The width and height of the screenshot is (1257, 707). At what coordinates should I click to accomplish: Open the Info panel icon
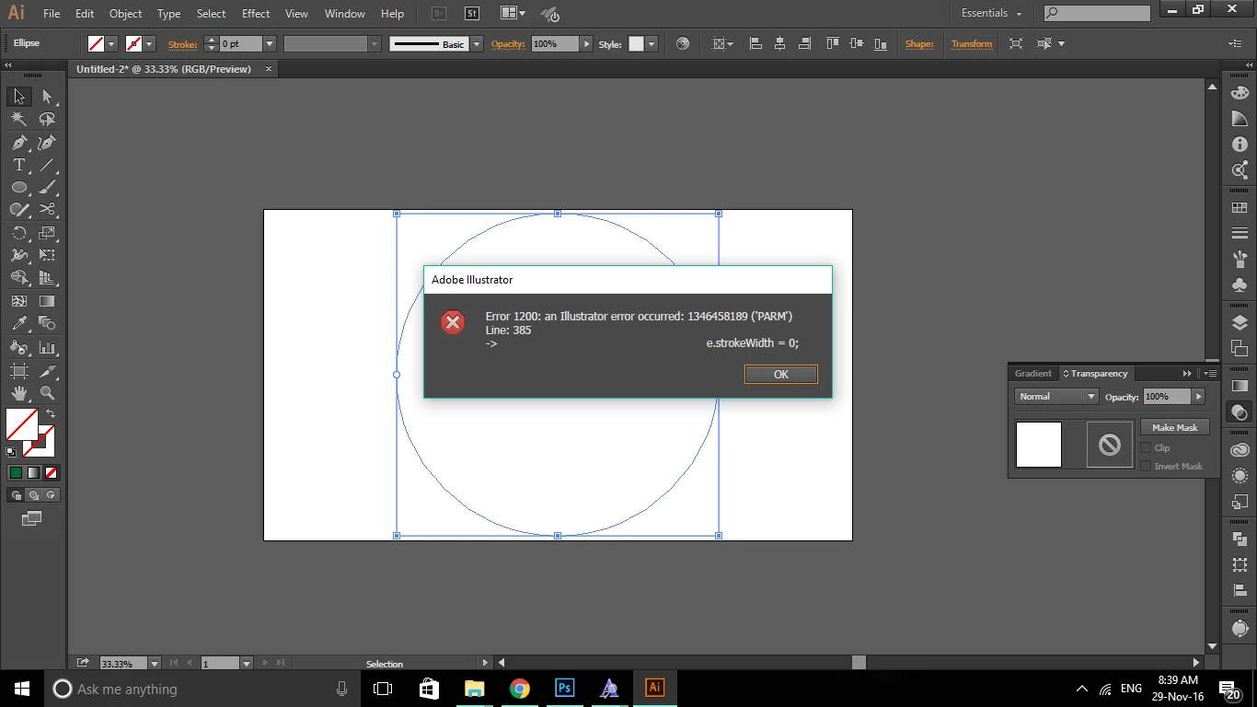coord(1240,145)
